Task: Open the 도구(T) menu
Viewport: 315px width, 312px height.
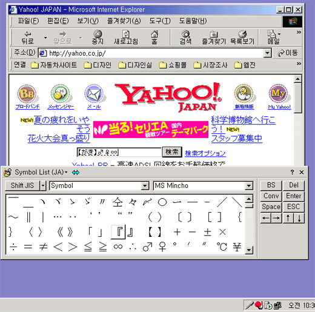Action: coord(160,21)
